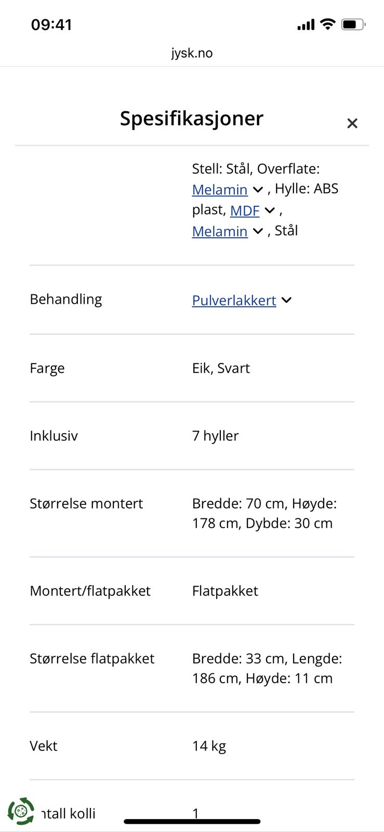This screenshot has height=832, width=384.
Task: Click the Spesifikasjoner heading
Action: click(x=191, y=119)
